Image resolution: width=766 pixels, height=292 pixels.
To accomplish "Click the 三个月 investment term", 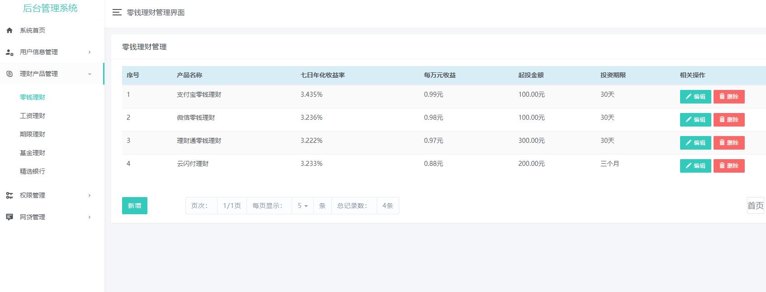I will click(x=610, y=164).
